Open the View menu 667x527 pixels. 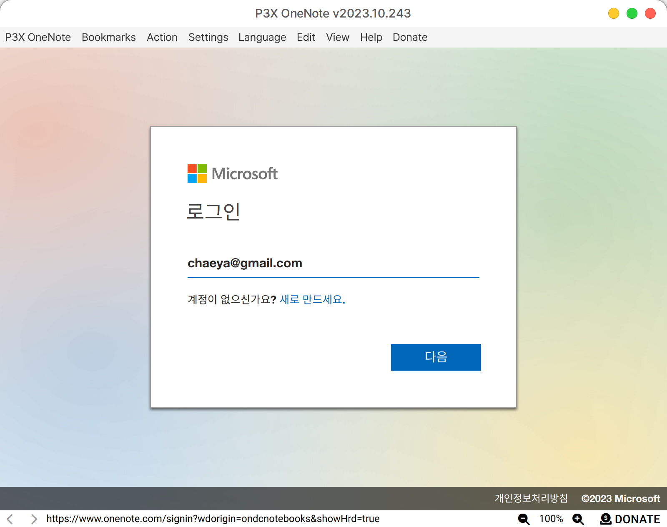(x=338, y=37)
